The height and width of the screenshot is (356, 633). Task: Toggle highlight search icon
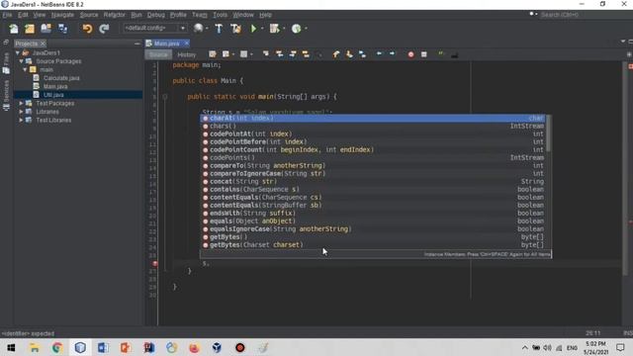click(306, 54)
